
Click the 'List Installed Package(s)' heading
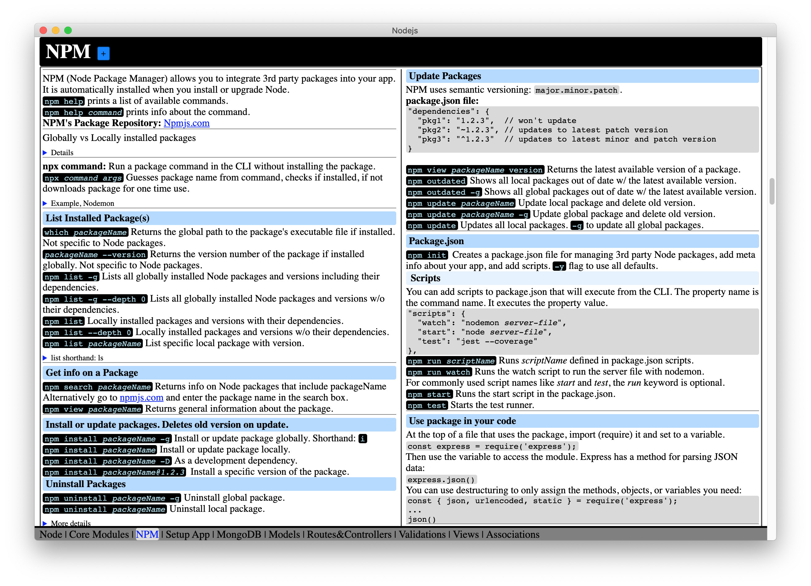click(x=219, y=218)
